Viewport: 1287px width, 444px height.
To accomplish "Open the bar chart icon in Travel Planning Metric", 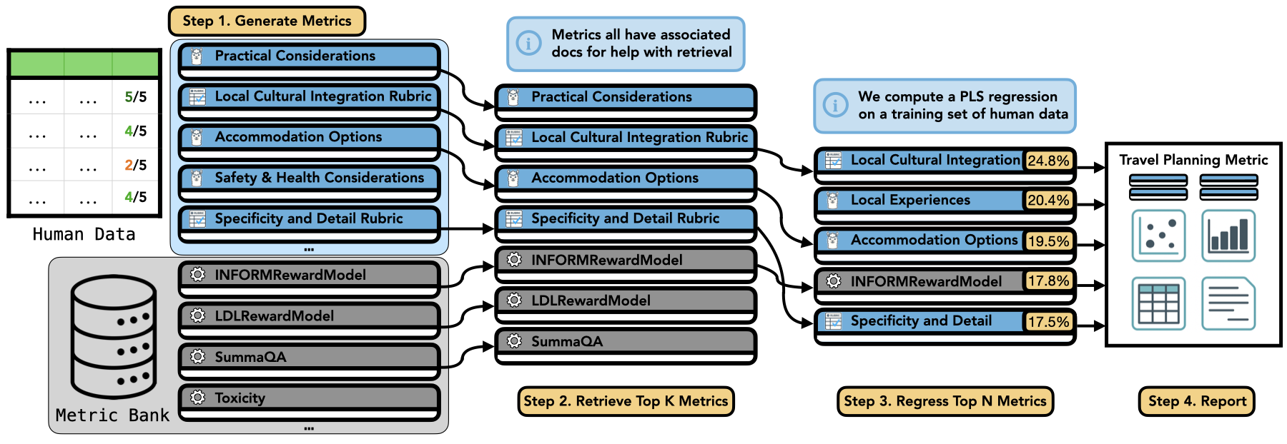I will [x=1228, y=236].
